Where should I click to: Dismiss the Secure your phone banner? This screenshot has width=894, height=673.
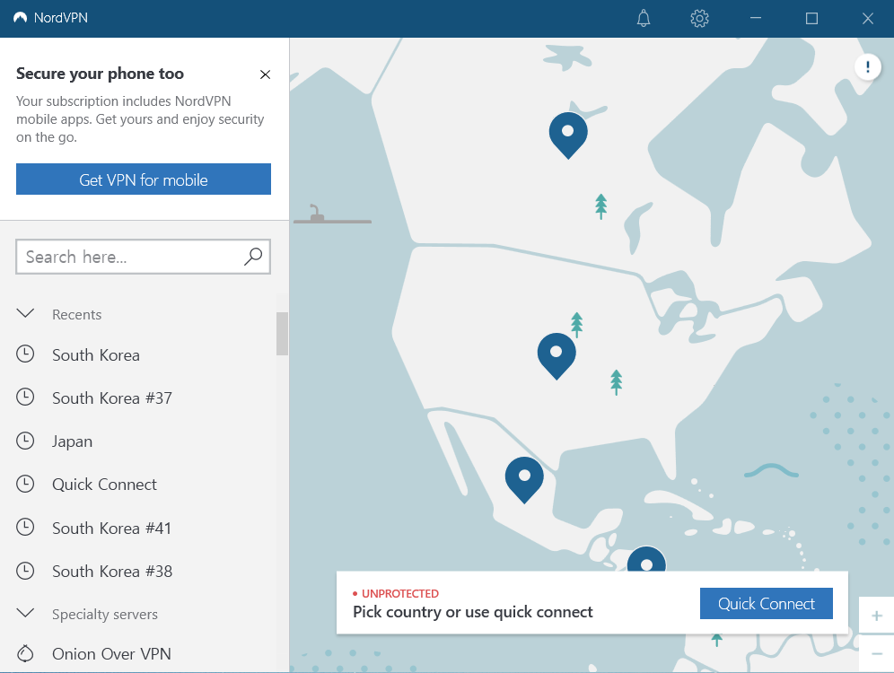point(265,74)
